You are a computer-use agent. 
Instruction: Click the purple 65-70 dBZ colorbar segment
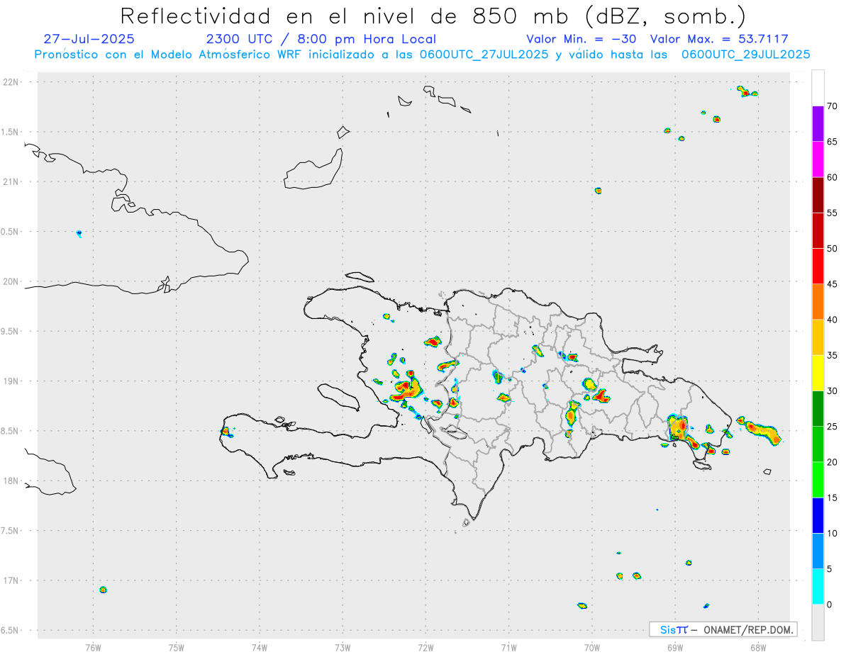click(818, 124)
